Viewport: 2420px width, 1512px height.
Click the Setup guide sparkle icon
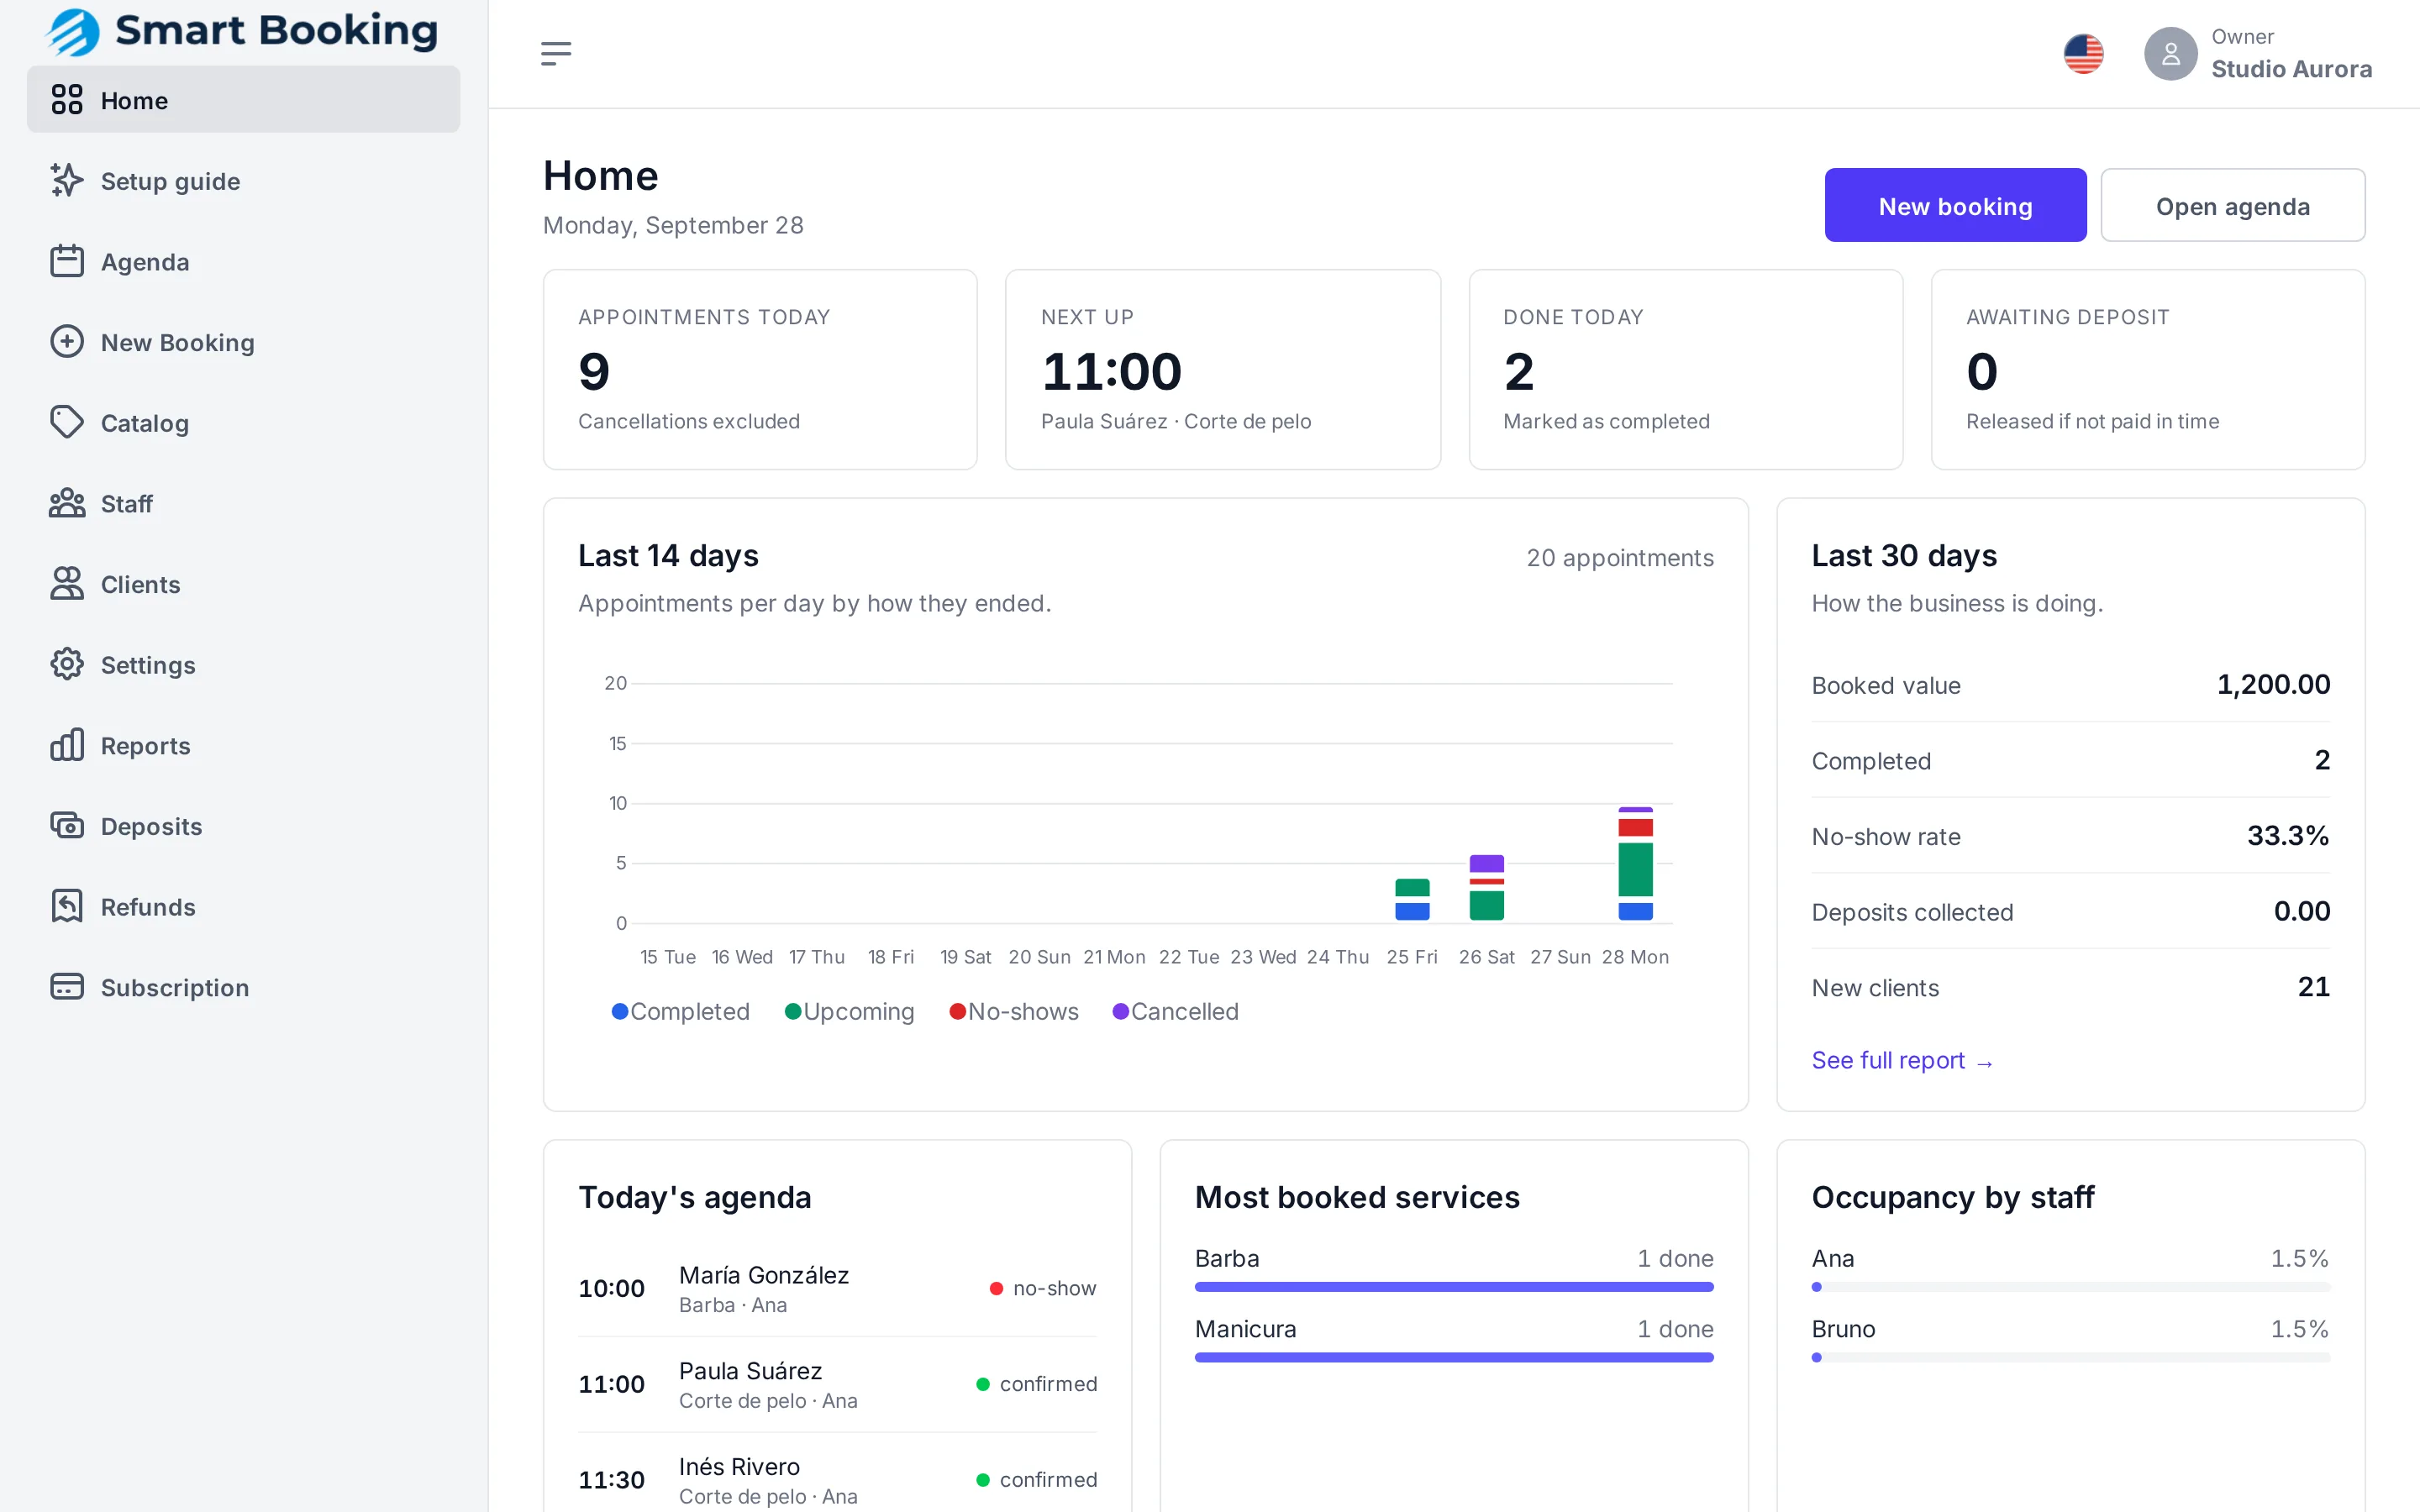67,180
